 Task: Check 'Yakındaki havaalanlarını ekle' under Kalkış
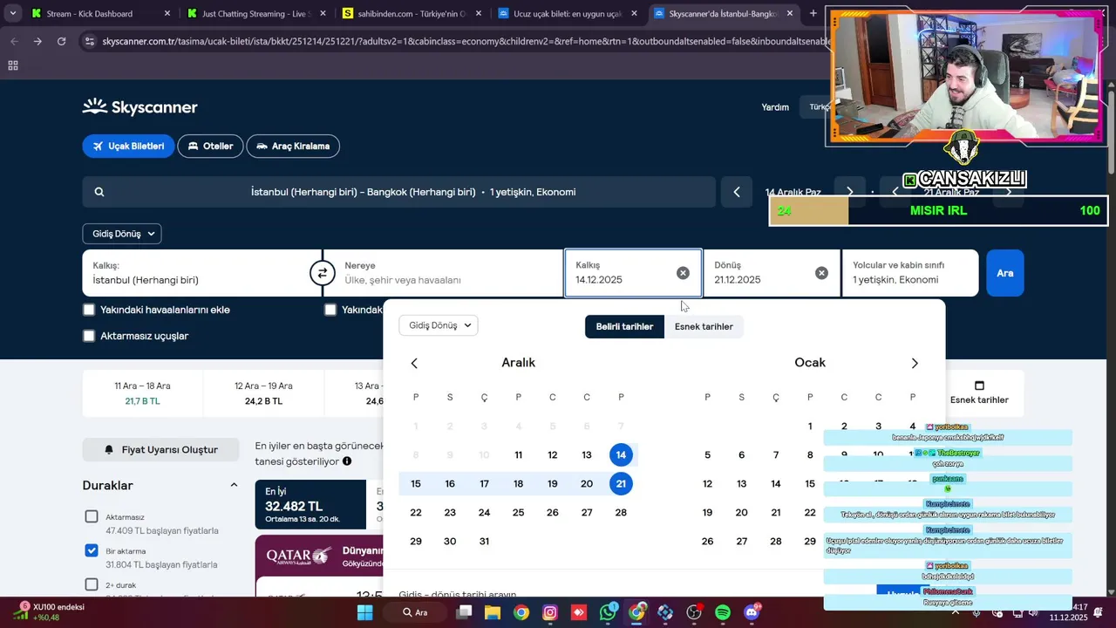point(89,310)
